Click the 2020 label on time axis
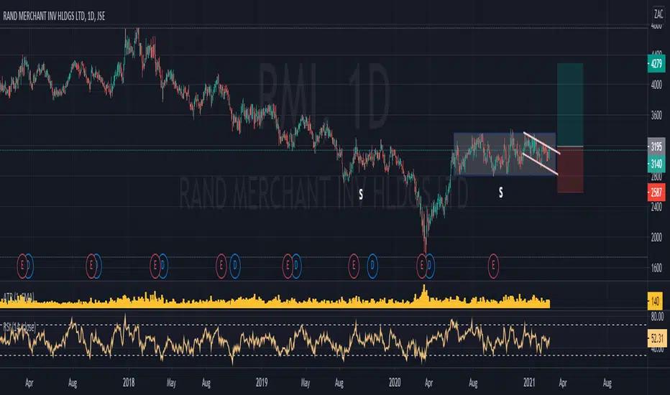The height and width of the screenshot is (395, 670). click(395, 383)
